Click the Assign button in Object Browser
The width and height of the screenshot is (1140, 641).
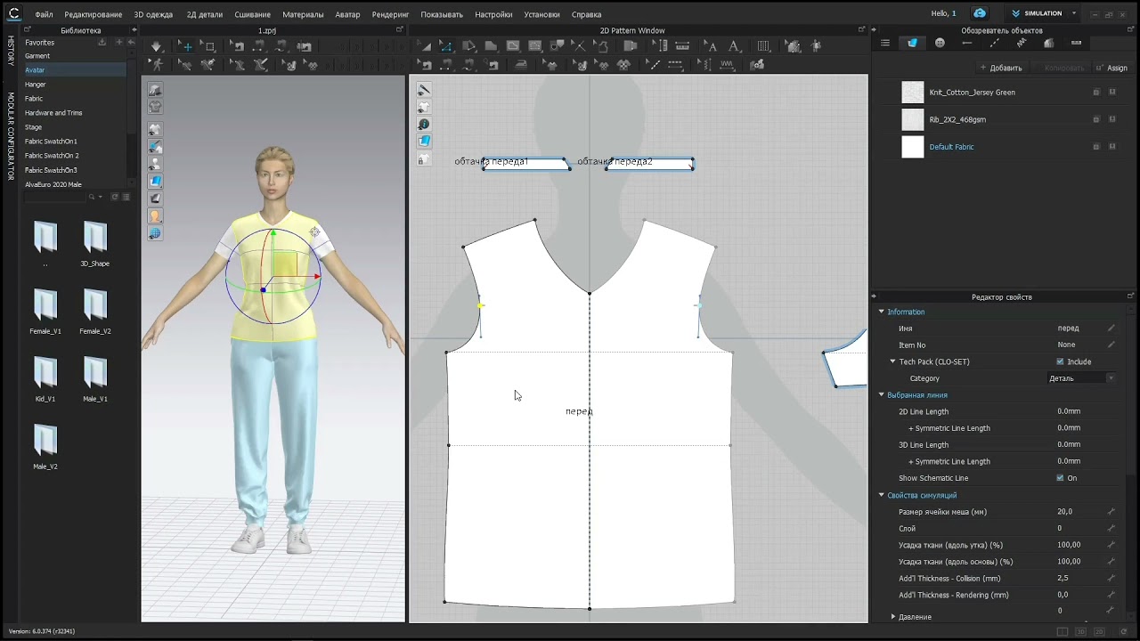[1112, 68]
